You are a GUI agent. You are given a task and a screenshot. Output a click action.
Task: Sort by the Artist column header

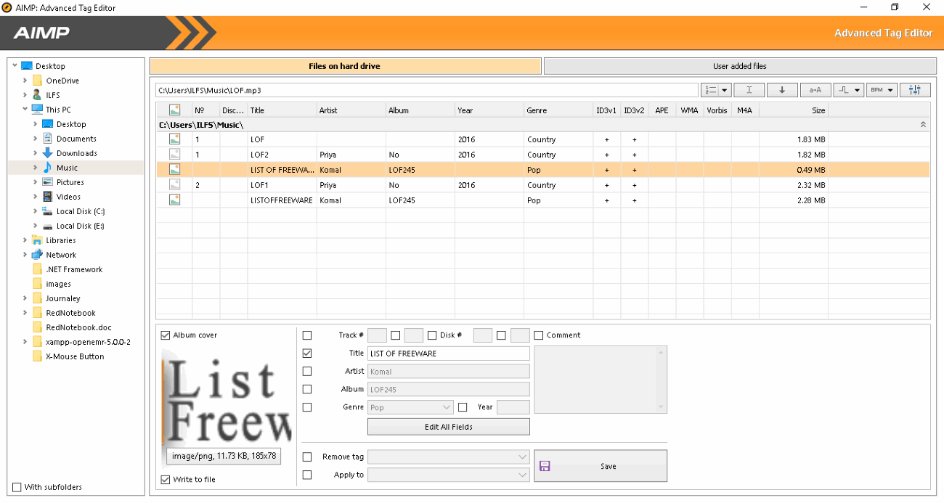(x=351, y=110)
